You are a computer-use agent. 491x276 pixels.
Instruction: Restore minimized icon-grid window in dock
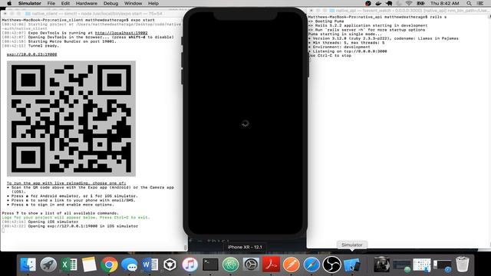422,264
